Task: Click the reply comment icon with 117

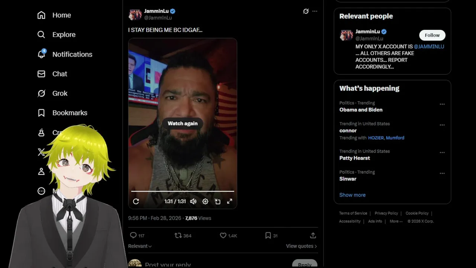Action: (133, 235)
